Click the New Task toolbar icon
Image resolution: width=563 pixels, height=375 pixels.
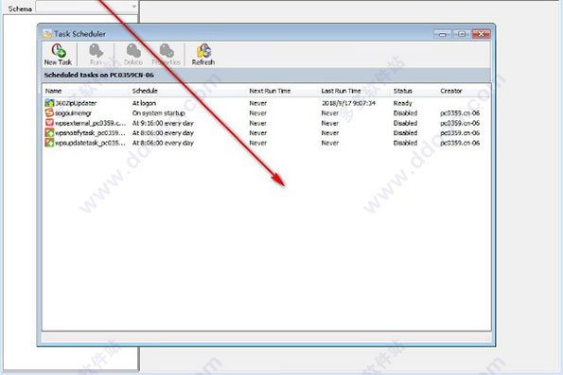[58, 50]
